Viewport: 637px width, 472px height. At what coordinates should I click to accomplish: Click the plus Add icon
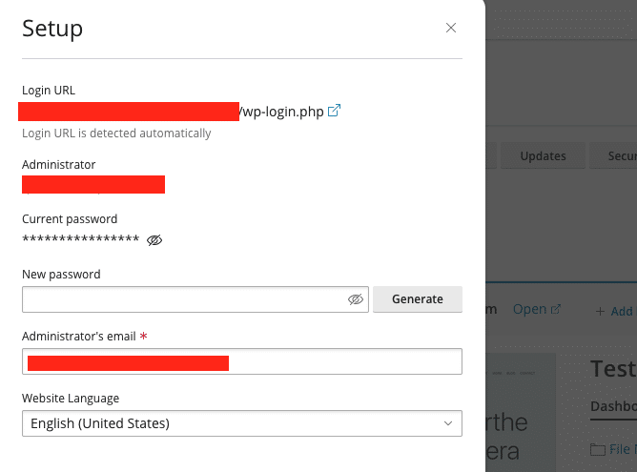(x=601, y=311)
